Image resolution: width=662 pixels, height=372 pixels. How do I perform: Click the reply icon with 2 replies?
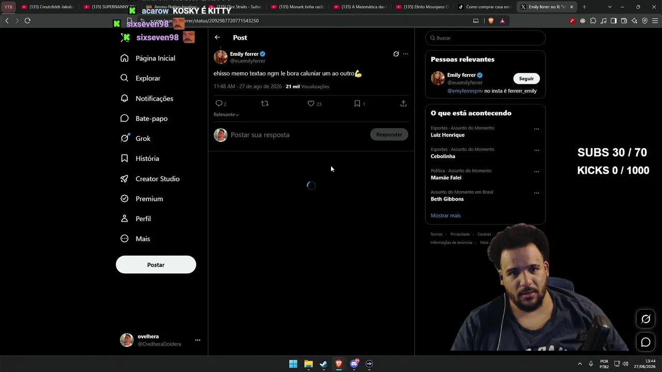(x=219, y=103)
